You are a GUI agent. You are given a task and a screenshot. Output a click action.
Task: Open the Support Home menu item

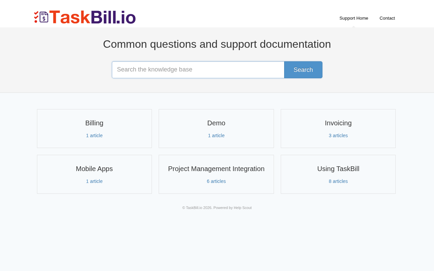tap(354, 18)
